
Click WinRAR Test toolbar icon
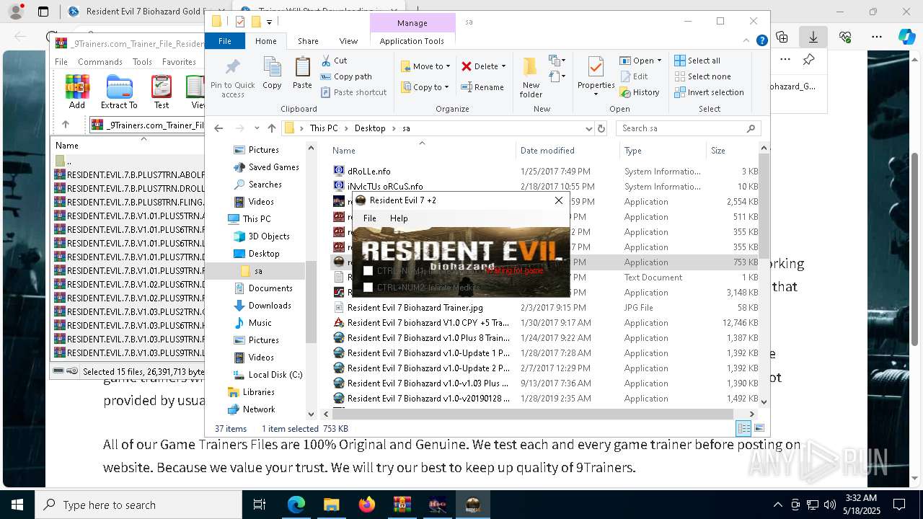click(x=162, y=92)
